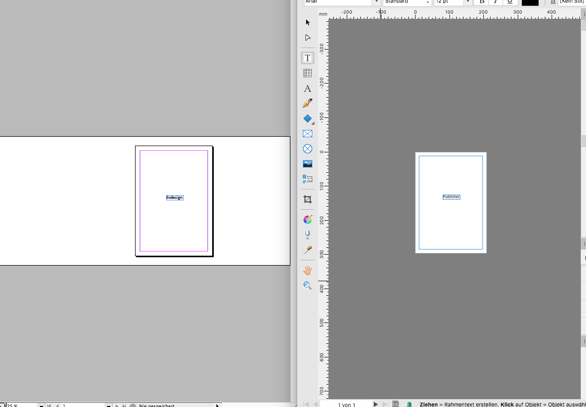
Task: Click the '1 von 1' page field
Action: point(347,404)
